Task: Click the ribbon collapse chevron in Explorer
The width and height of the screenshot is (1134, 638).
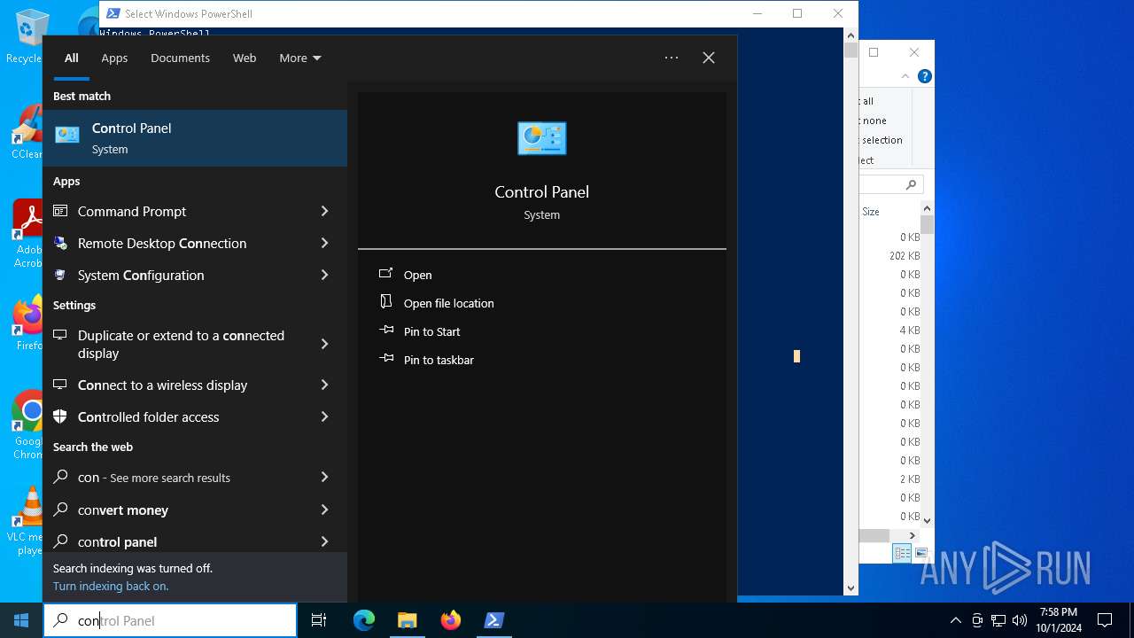Action: 905,76
